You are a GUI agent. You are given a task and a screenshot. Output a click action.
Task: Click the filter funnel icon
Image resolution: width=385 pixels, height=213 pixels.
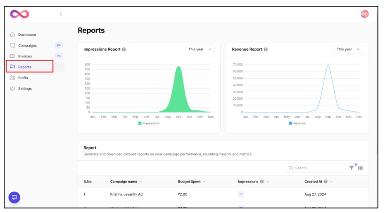click(352, 168)
